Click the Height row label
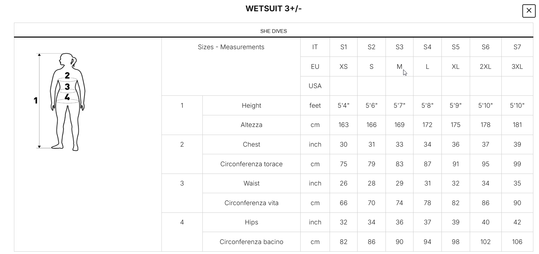 point(251,106)
